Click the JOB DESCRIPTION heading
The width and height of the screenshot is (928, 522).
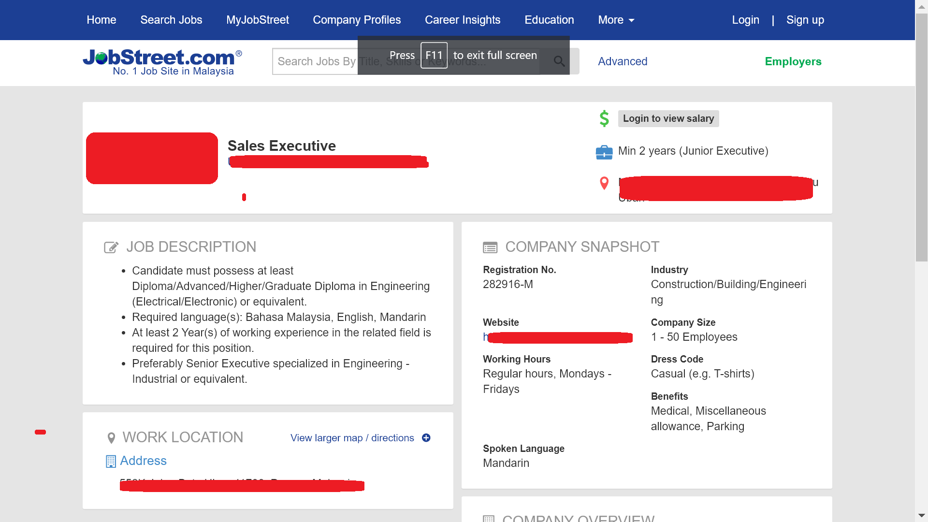click(x=191, y=247)
